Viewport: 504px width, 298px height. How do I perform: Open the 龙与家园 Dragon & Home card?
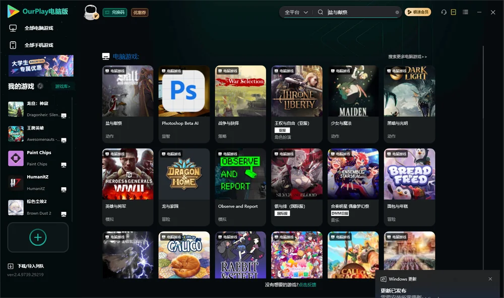click(184, 187)
